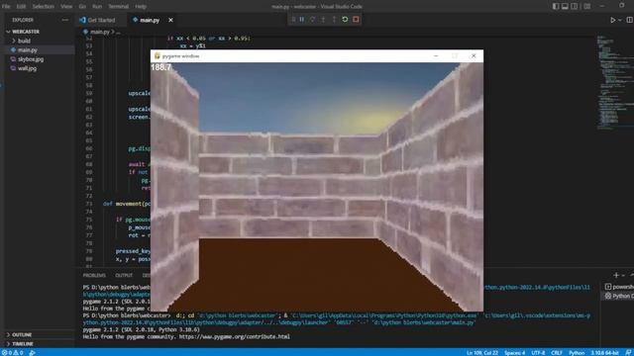634x356 pixels.
Task: Open notifications from the status bar
Action: [x=628, y=353]
